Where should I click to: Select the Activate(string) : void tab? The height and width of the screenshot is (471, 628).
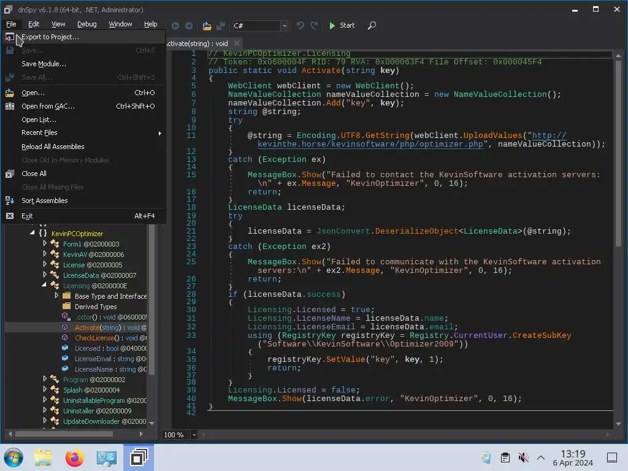197,44
